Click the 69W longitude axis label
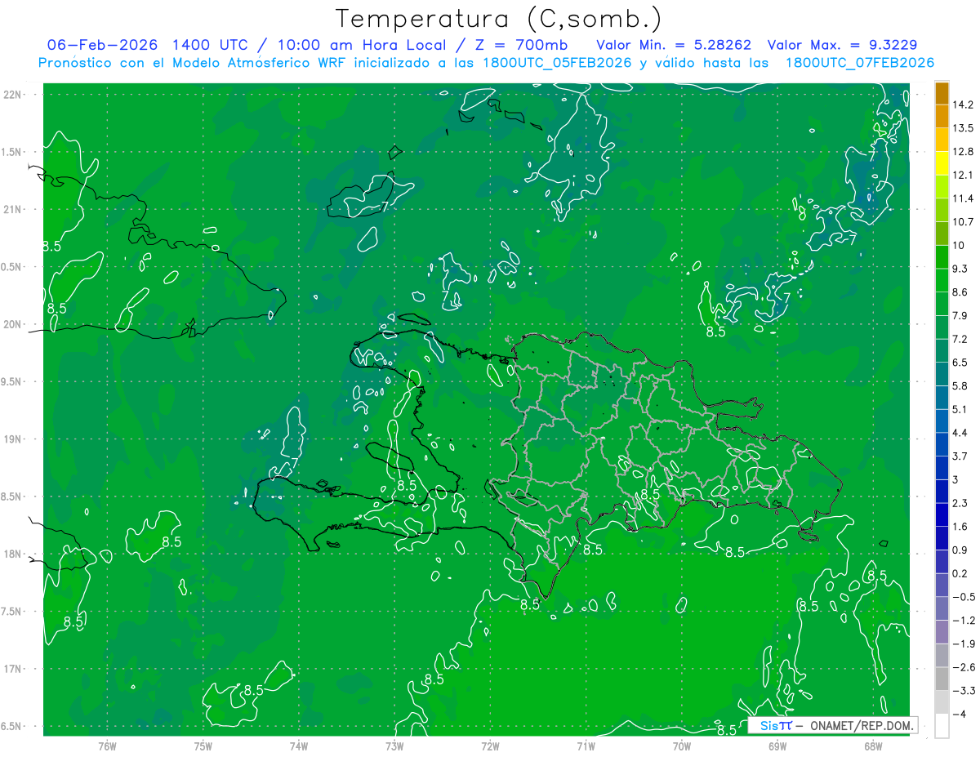This screenshot has height=757, width=980. [x=777, y=746]
